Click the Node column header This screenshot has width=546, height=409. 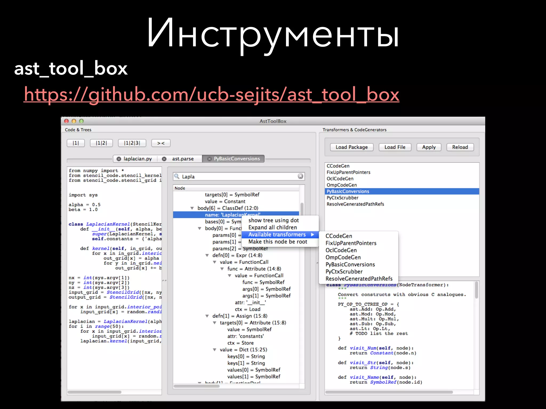click(236, 188)
